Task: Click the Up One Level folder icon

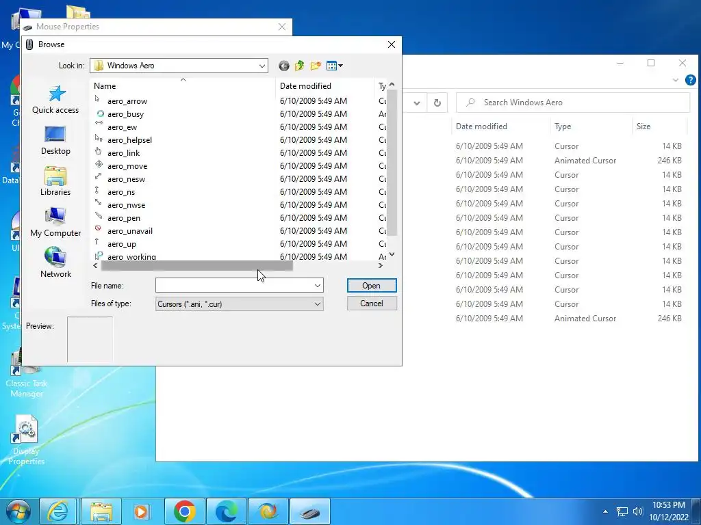Action: pyautogui.click(x=300, y=66)
